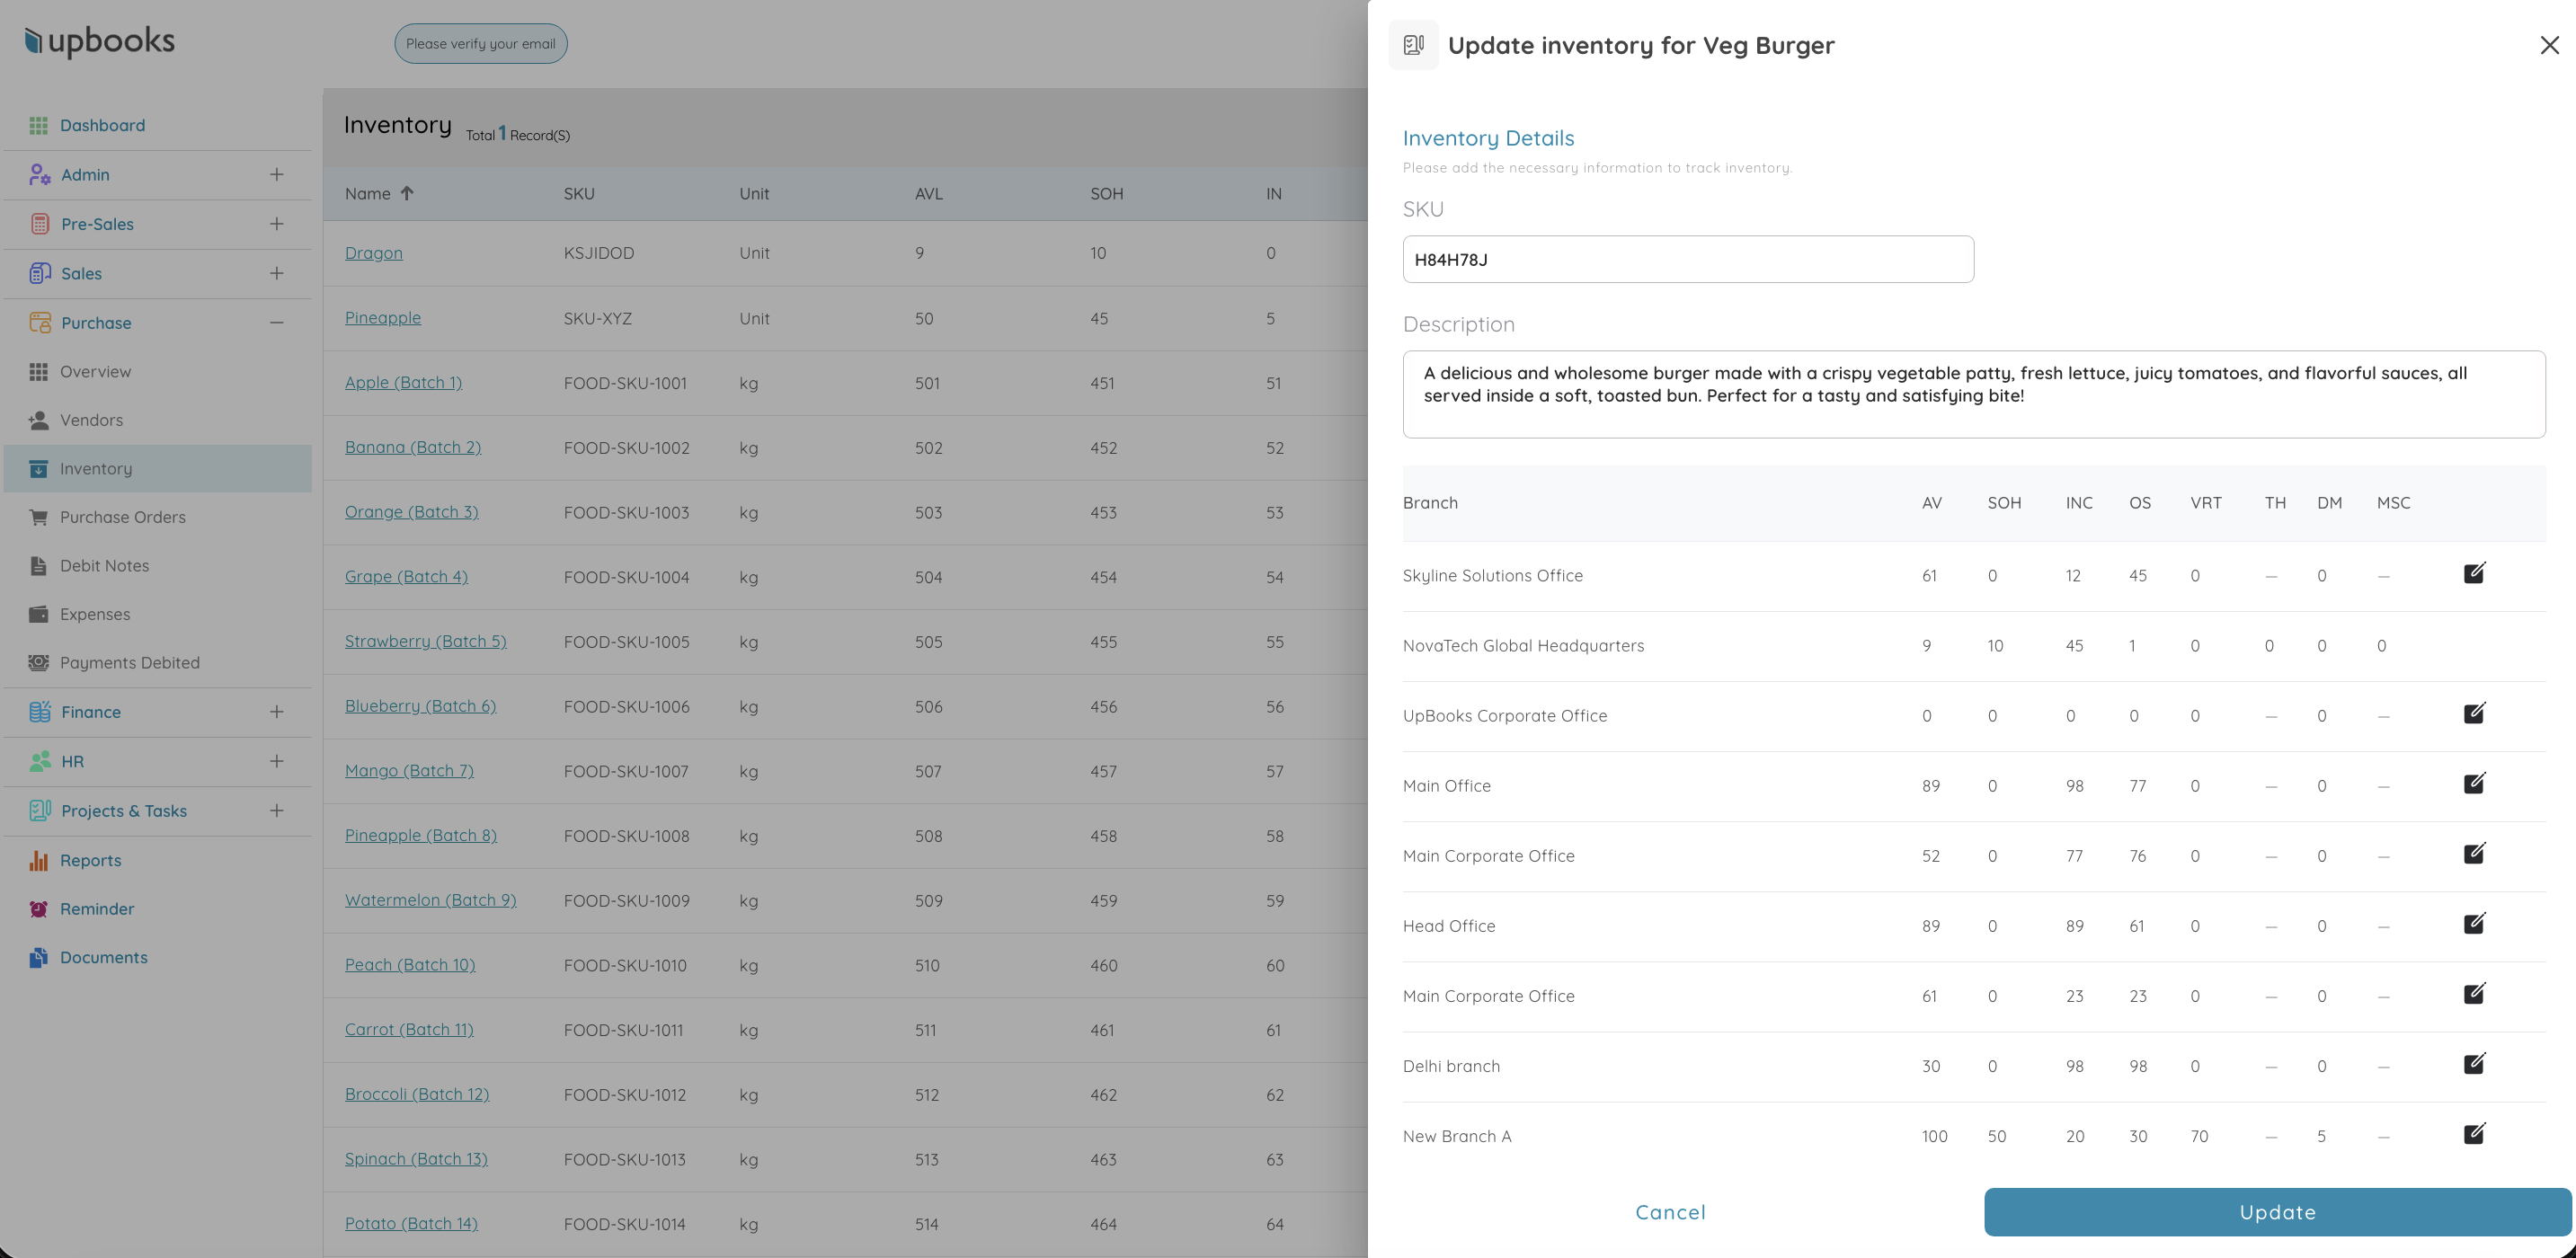Edit the New Branch A row
This screenshot has height=1258, width=2576.
point(2474,1133)
